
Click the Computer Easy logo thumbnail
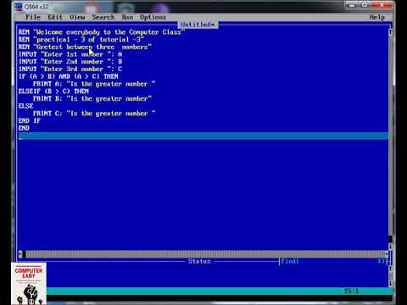pos(29,284)
